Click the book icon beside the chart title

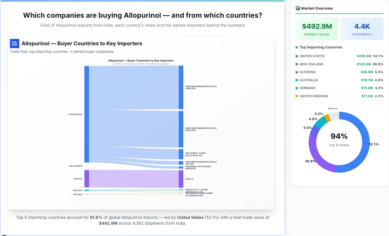(14, 43)
